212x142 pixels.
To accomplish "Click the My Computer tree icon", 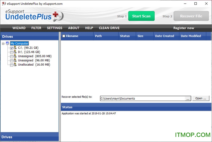I will click(x=7, y=44).
